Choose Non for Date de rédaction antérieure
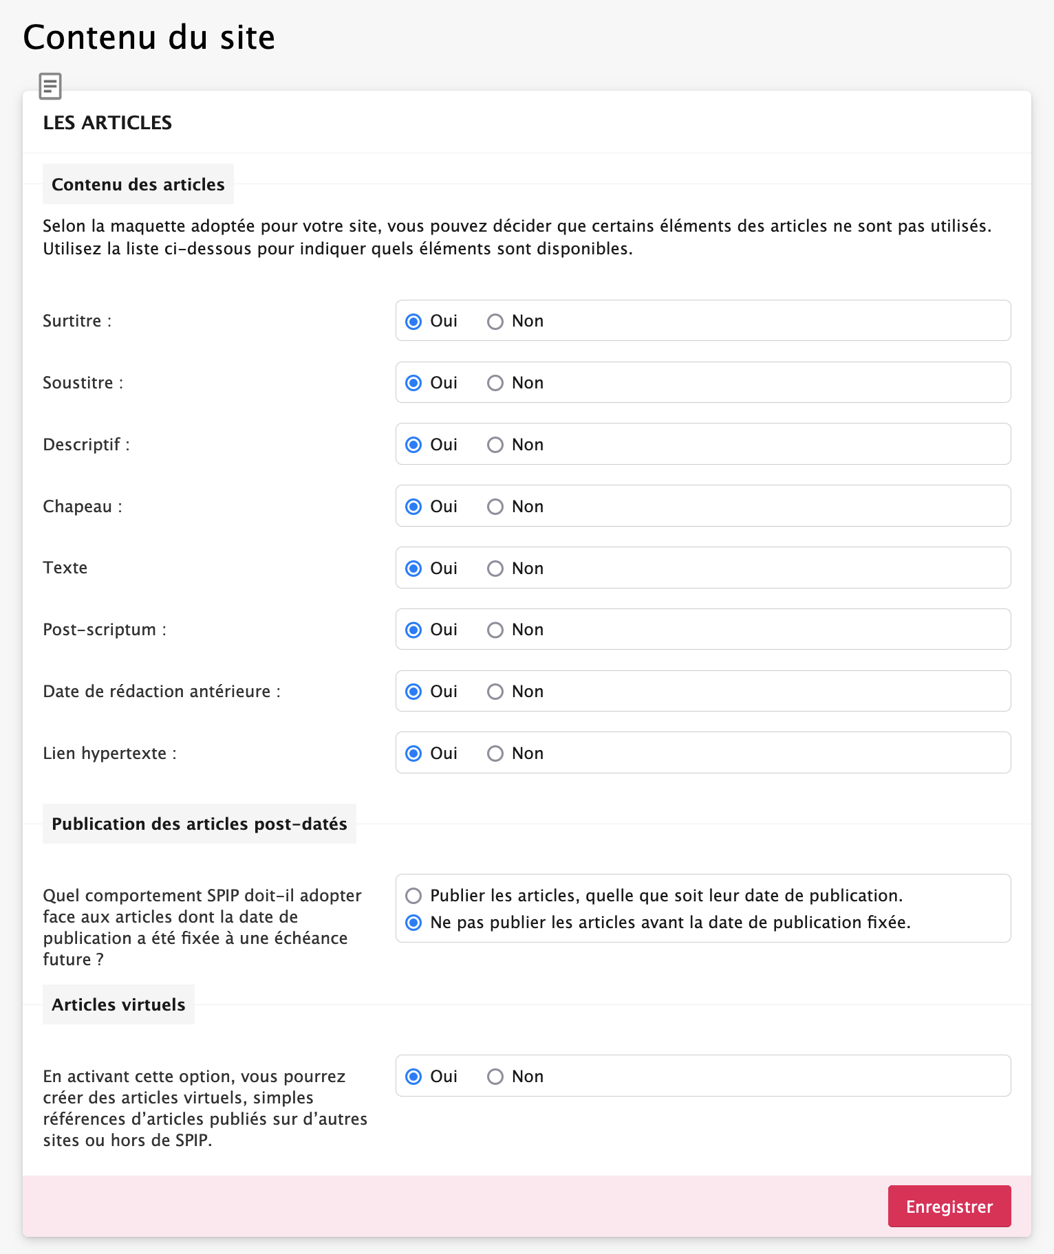1054x1254 pixels. click(495, 692)
